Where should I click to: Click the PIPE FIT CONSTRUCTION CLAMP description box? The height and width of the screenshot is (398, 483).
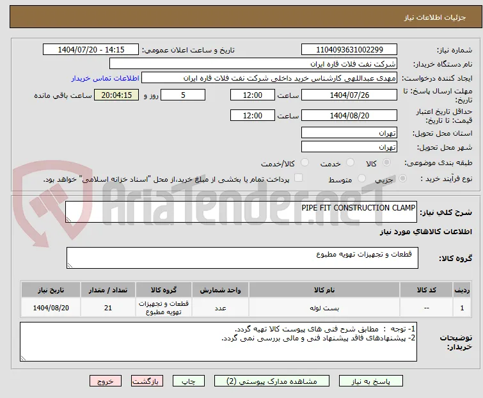point(241,212)
